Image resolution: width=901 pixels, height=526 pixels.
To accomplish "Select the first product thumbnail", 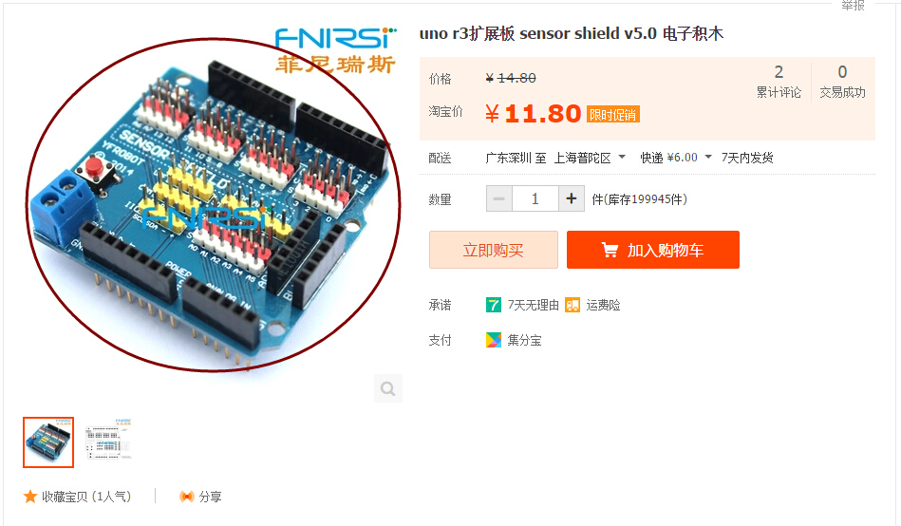I will pyautogui.click(x=48, y=442).
